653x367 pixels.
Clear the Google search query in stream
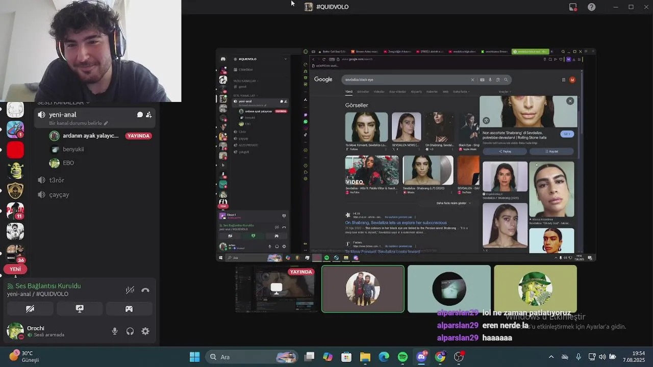472,80
